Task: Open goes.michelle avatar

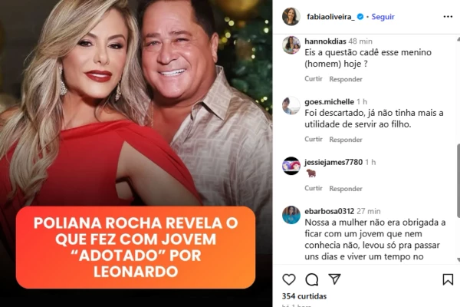Action: click(x=291, y=105)
